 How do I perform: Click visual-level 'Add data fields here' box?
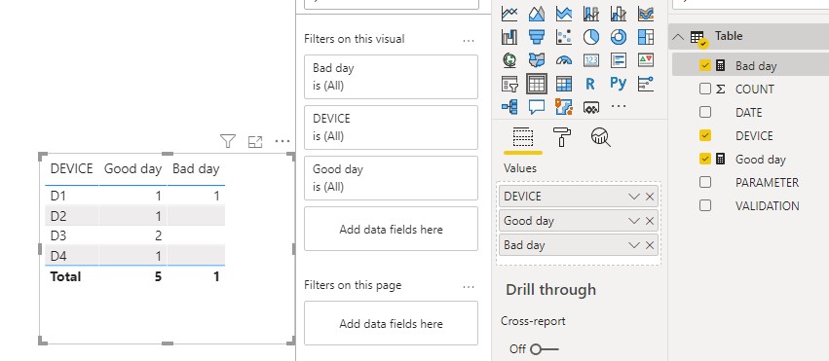click(x=391, y=229)
